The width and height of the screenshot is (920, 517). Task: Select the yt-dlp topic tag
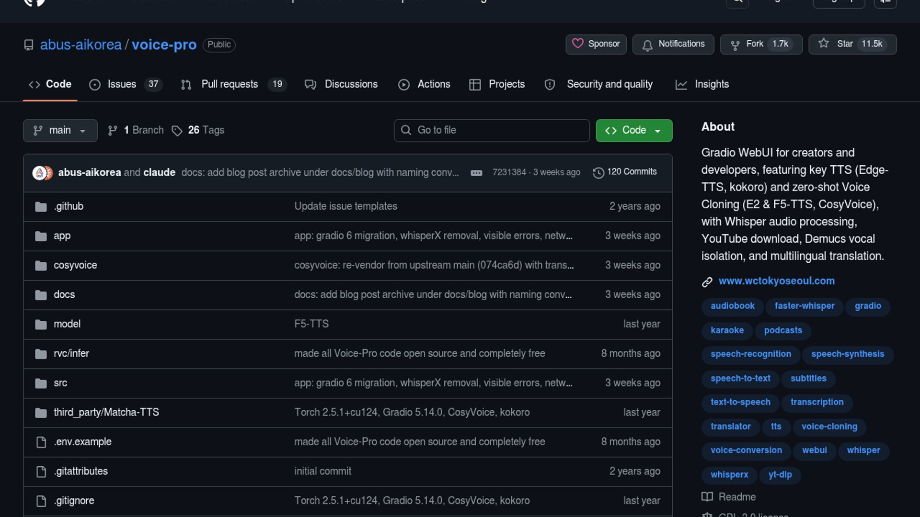pos(780,475)
